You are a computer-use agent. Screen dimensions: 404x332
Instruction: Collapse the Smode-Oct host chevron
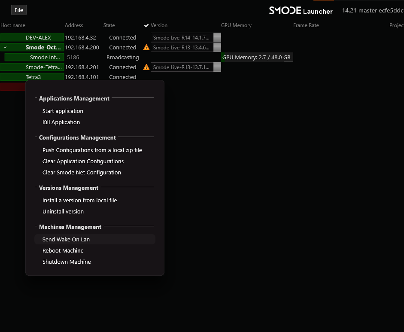coord(5,47)
